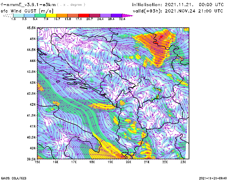
Task: Click the violet 28.4–32.6 legend swatch
Action: click(116, 15)
